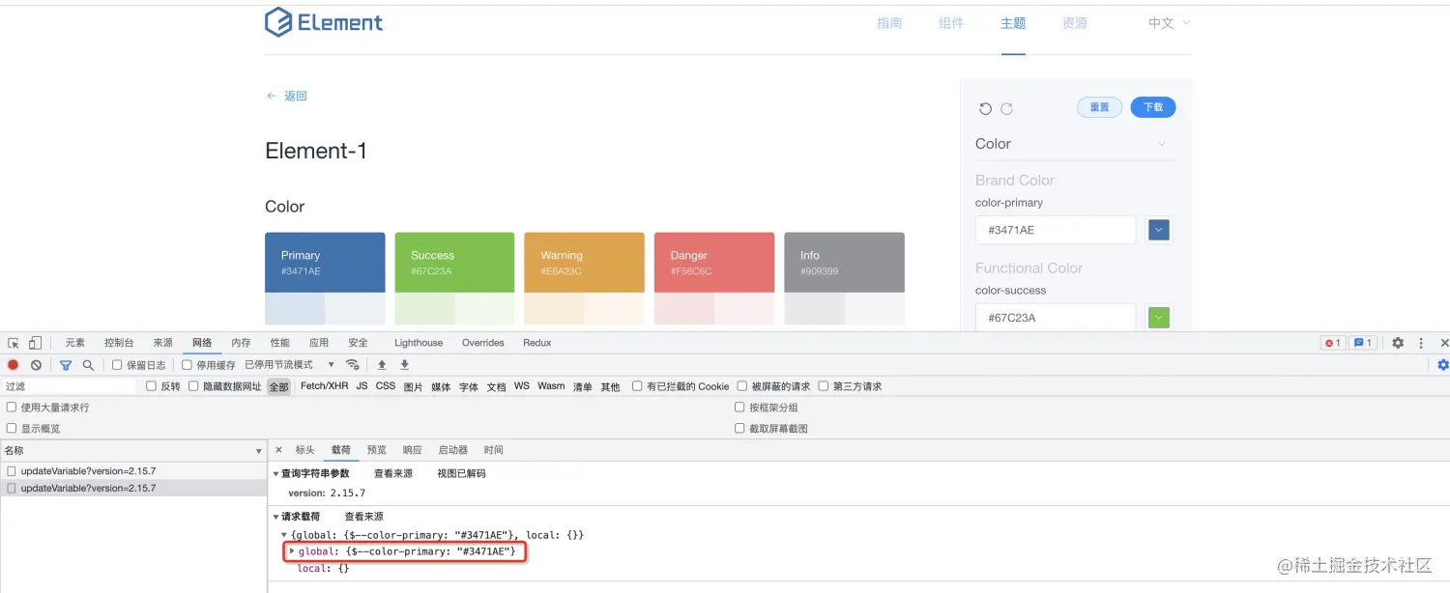Click the 下载 download button
Screen dimensions: 1450x593
pos(1153,107)
